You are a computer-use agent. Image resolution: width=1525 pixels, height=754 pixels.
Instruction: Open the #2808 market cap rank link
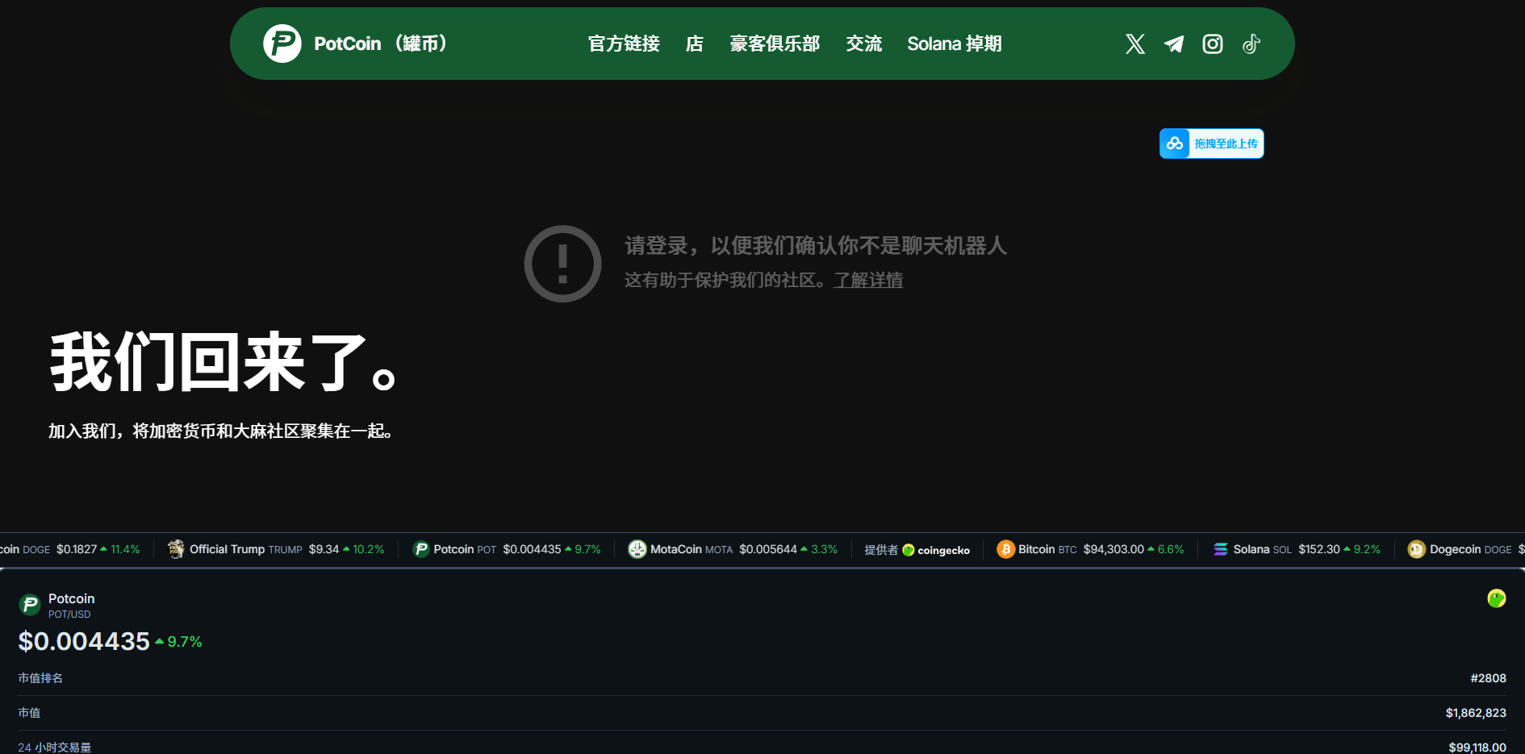(x=1488, y=678)
